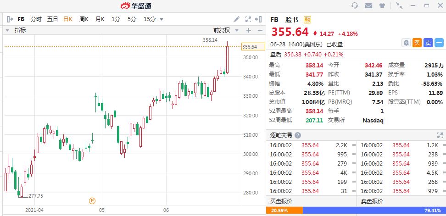Image resolution: width=446 pixels, height=216 pixels.
Task: Open the skin theme shirt icon
Action: (382, 6)
